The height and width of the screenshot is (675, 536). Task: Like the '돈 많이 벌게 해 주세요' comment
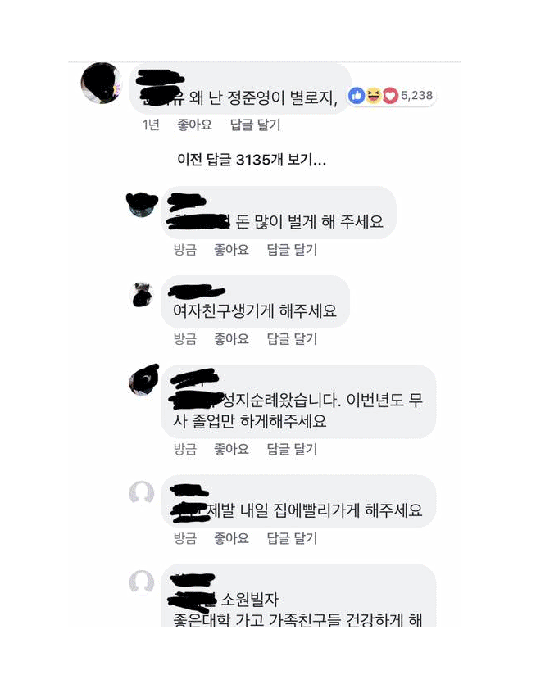click(x=231, y=249)
